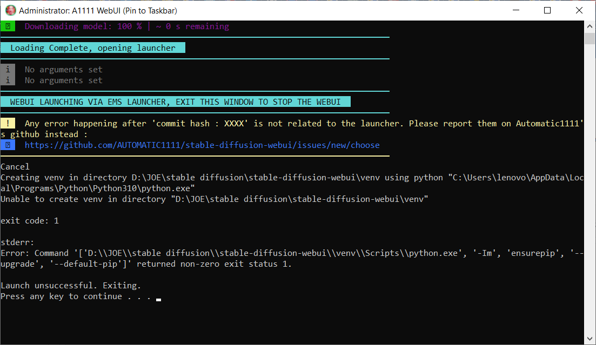Image resolution: width=596 pixels, height=345 pixels.
Task: Click the blinking console cursor
Action: (158, 297)
